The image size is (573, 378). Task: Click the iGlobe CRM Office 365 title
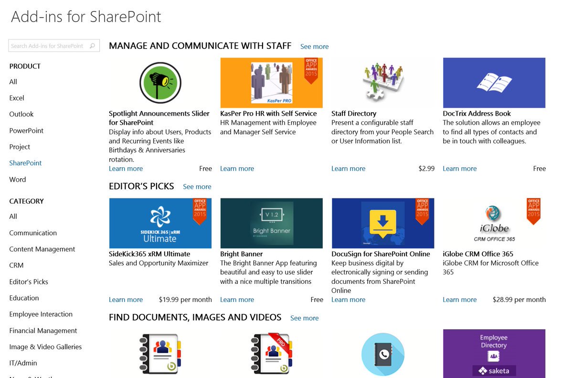tap(478, 254)
